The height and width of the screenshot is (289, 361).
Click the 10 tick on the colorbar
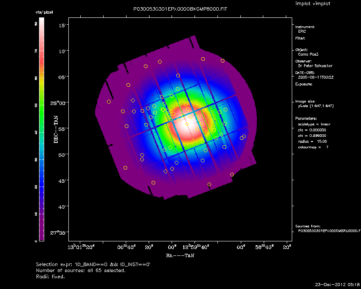coord(36,214)
